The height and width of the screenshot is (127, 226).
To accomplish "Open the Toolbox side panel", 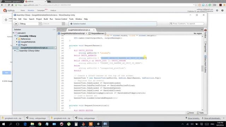I will (x=206, y=34).
